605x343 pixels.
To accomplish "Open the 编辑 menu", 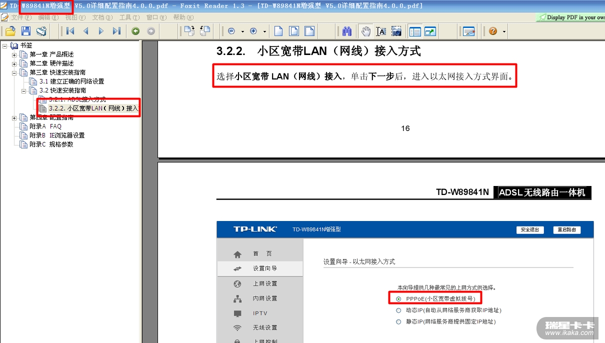I will coord(47,17).
